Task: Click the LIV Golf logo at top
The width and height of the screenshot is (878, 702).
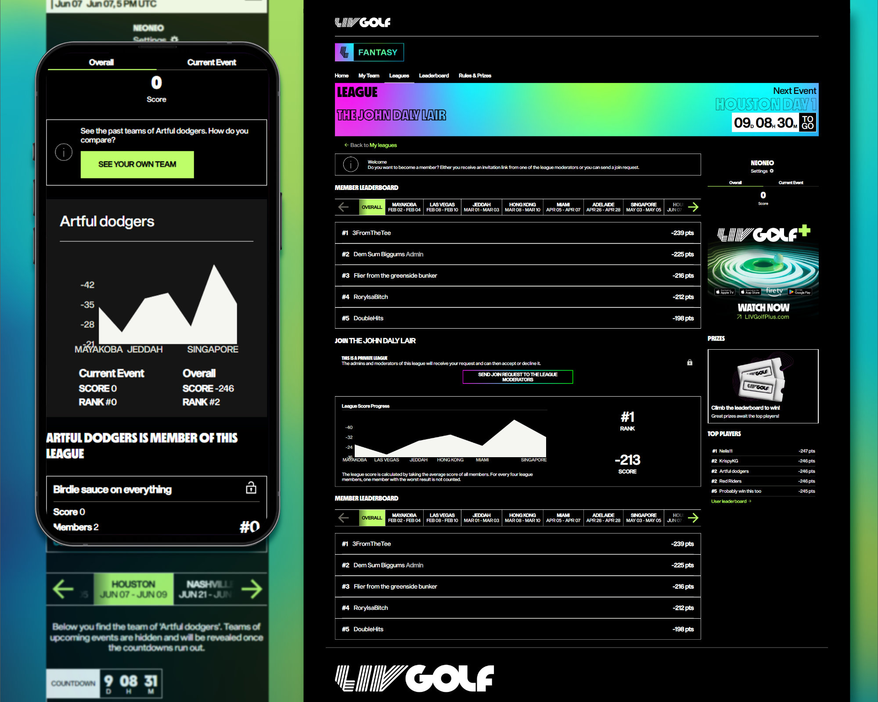Action: (363, 22)
